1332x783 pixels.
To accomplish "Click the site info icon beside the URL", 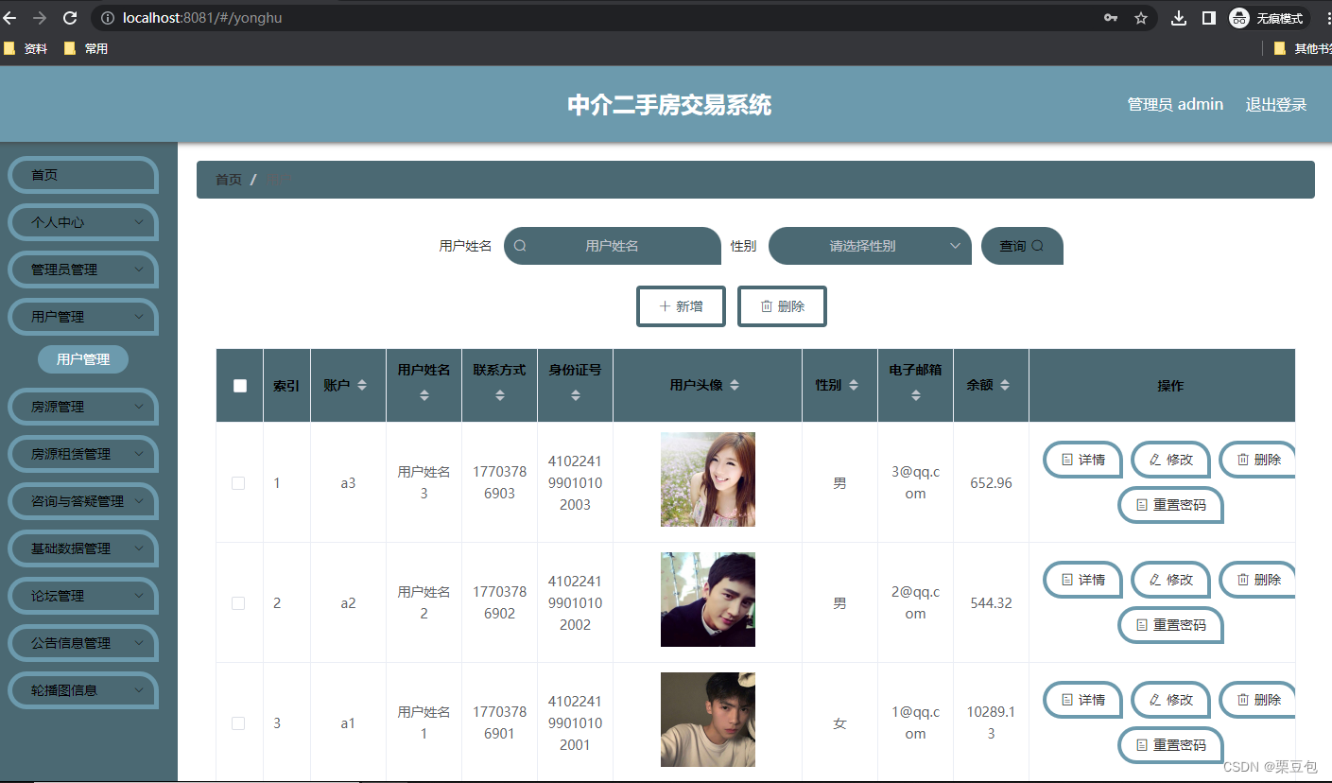I will 108,18.
